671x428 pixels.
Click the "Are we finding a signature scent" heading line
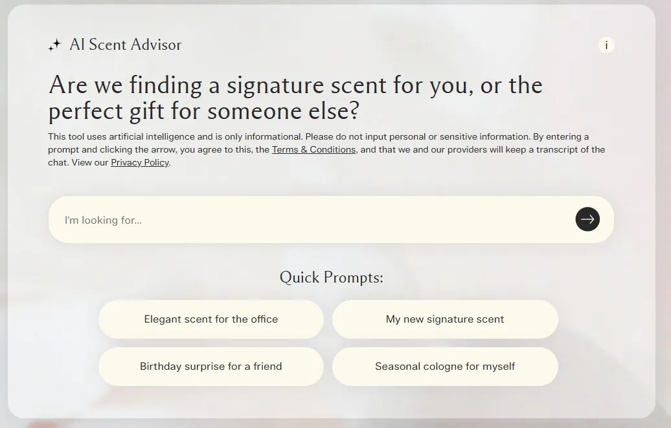coord(295,85)
